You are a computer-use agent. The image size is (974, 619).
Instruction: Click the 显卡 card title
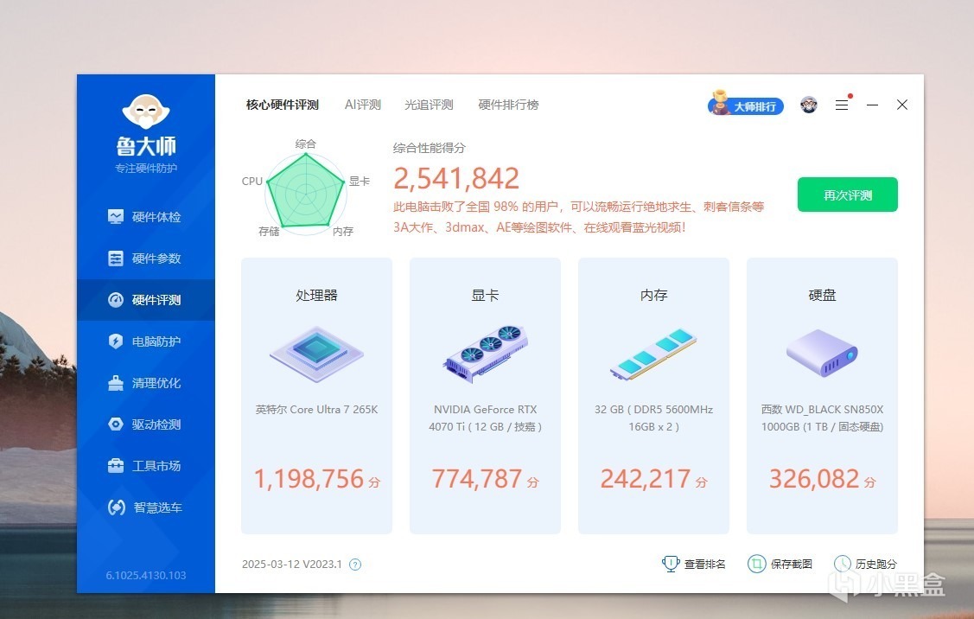[x=485, y=295]
